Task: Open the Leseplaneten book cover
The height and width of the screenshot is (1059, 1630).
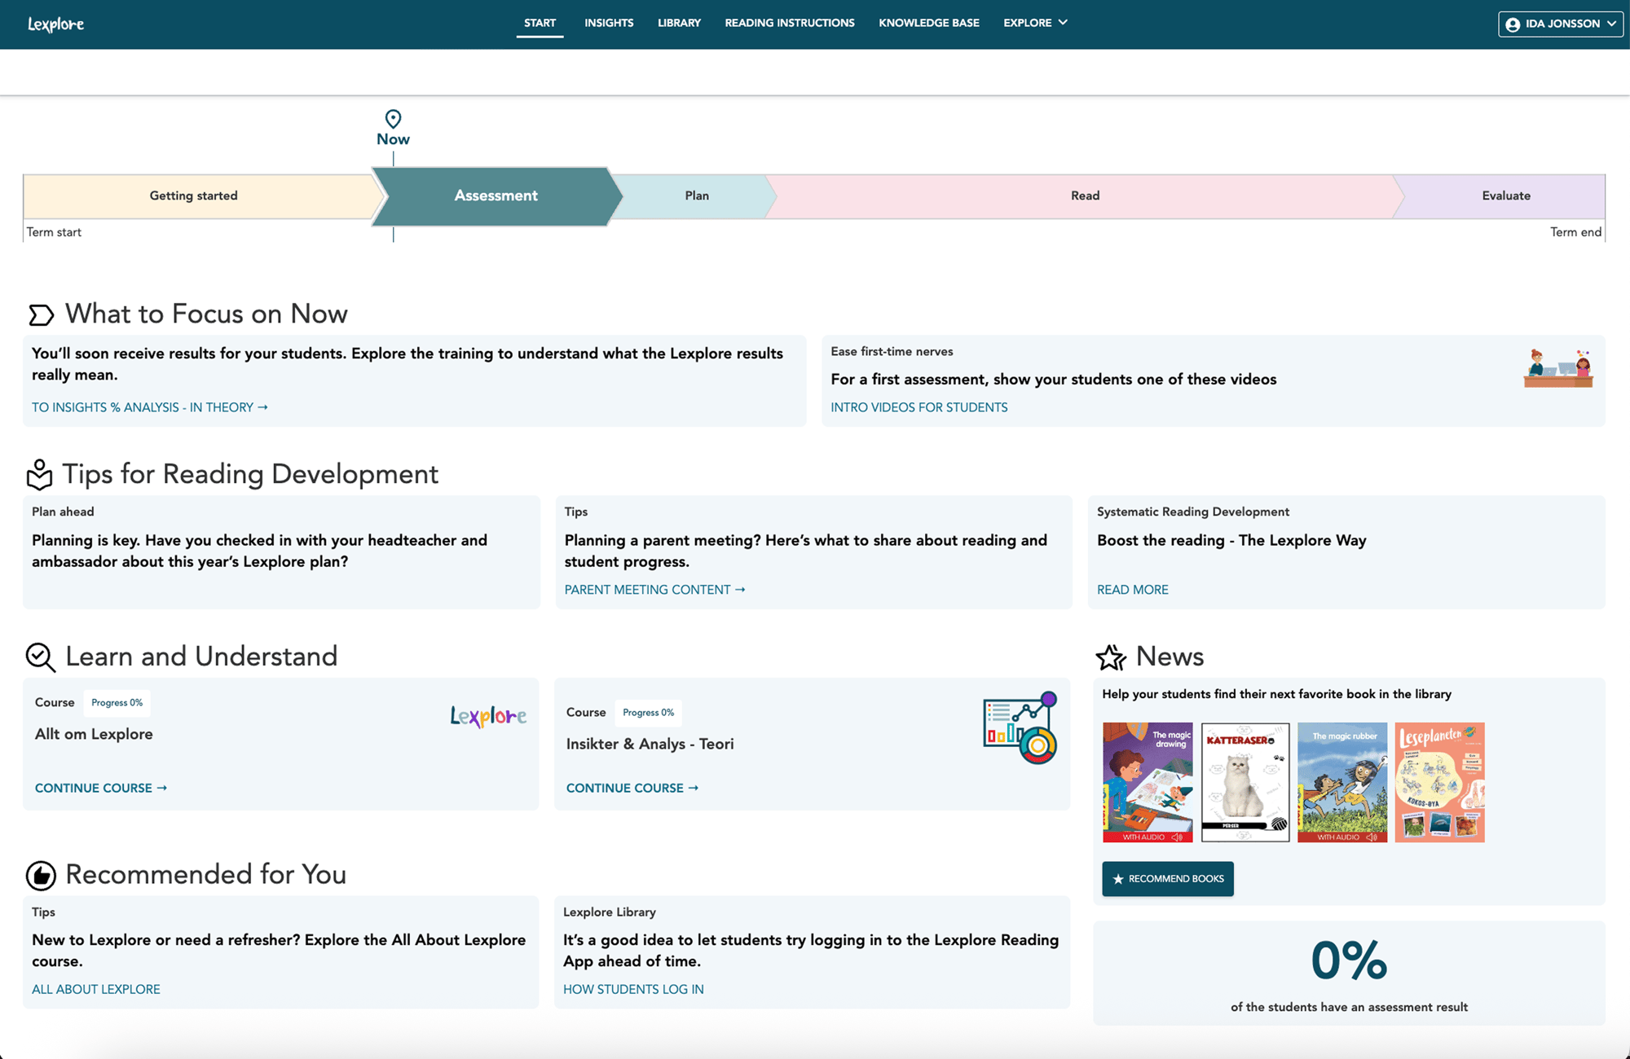Action: click(x=1439, y=783)
